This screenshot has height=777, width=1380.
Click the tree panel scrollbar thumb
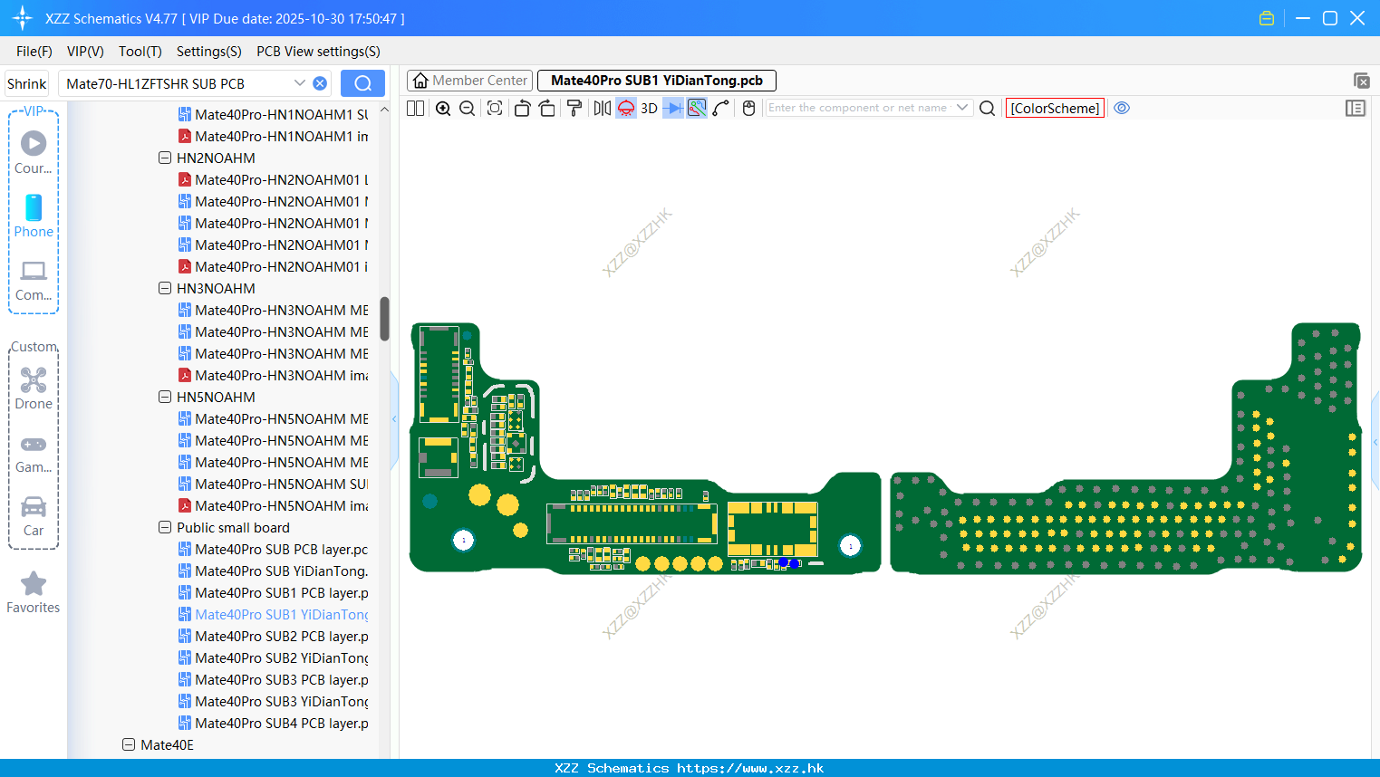384,319
